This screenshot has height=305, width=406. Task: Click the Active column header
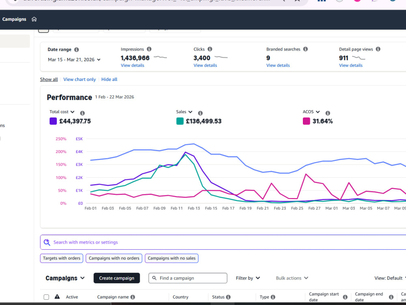pos(72,297)
